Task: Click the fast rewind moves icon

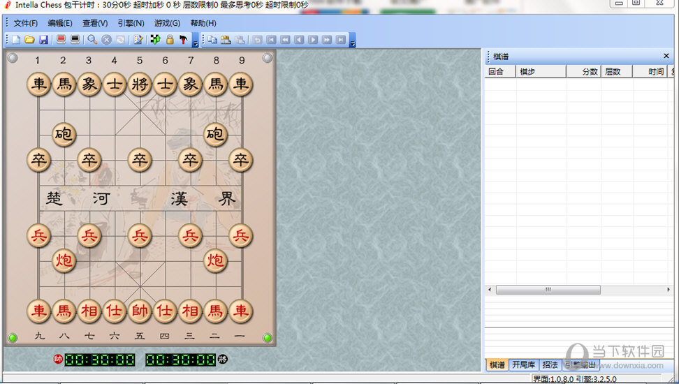Action: 285,40
